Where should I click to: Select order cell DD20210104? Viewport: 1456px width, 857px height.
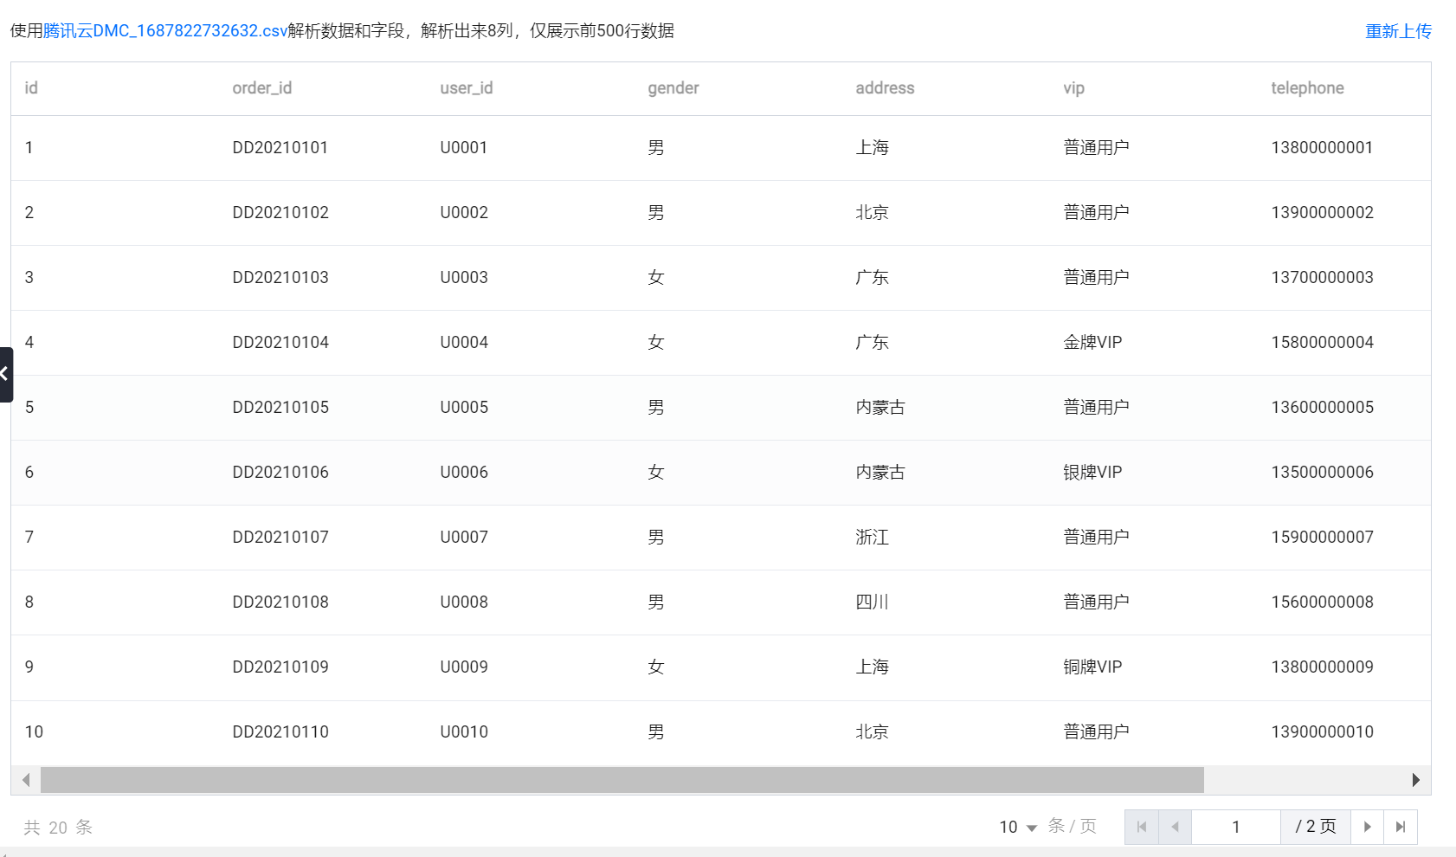(x=280, y=343)
